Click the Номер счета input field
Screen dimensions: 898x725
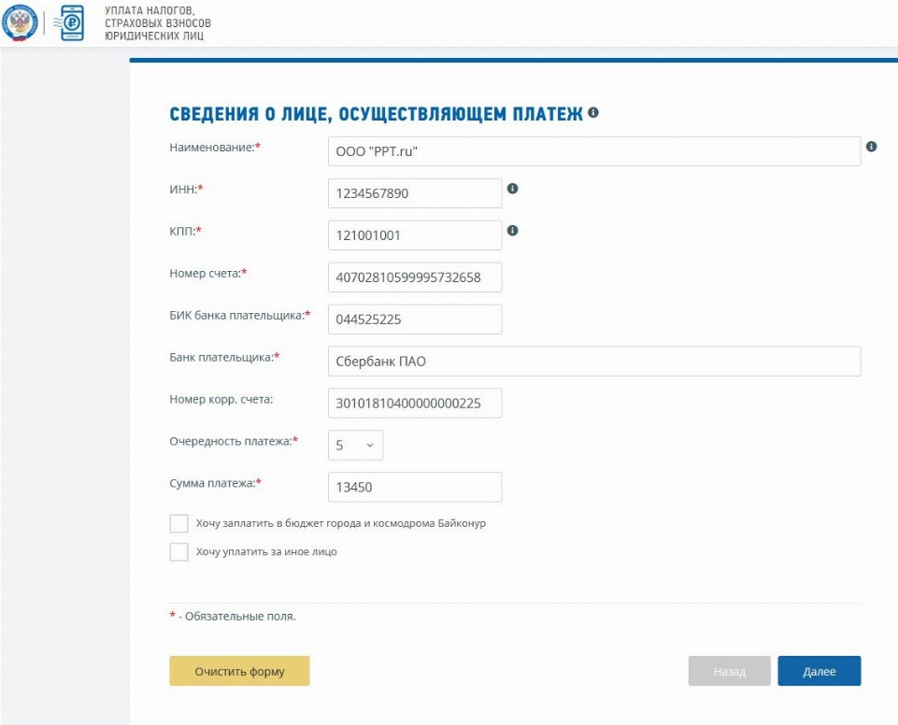pyautogui.click(x=415, y=277)
